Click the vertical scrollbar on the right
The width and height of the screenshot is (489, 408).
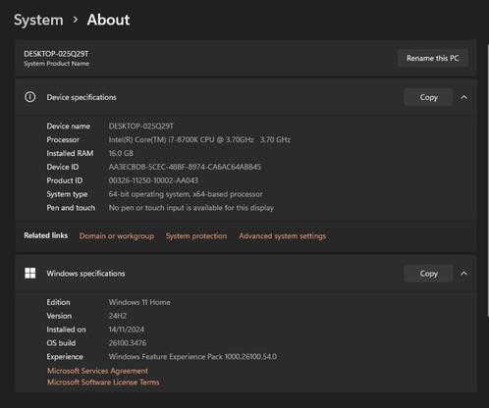point(487,179)
